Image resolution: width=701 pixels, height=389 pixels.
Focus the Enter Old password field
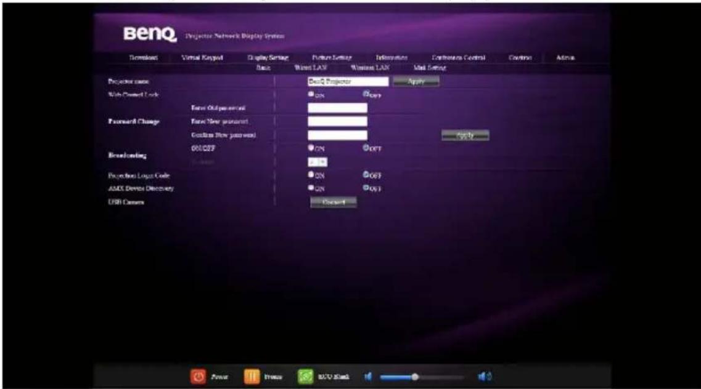click(x=337, y=108)
